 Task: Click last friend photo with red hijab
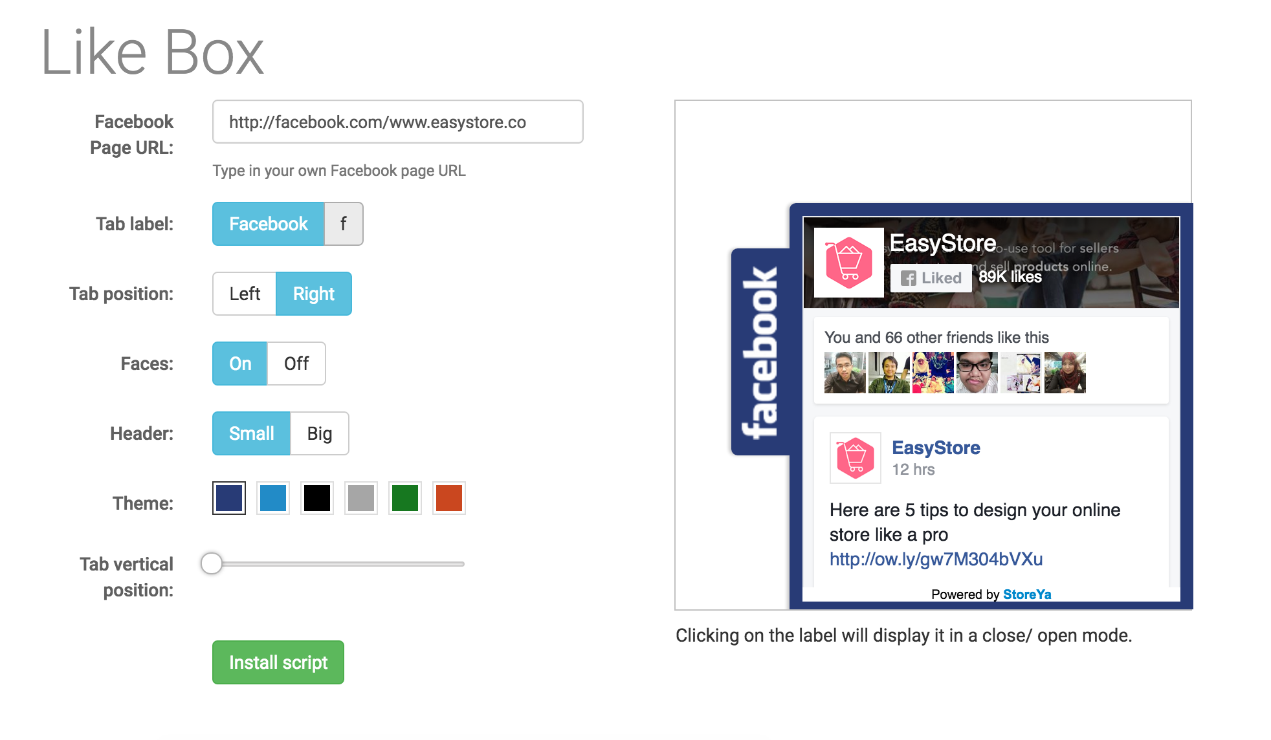[1065, 373]
